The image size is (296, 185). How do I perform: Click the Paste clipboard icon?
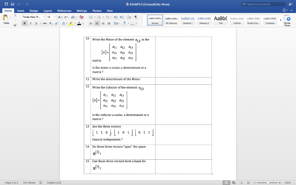coord(6,18)
